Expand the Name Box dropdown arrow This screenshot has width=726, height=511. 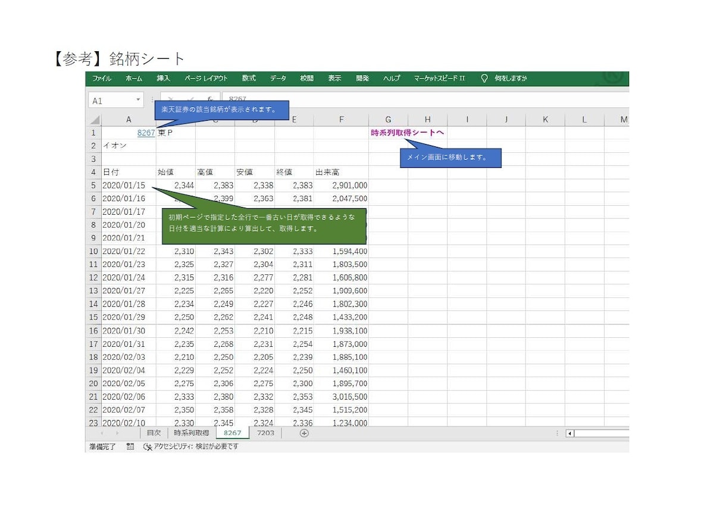tap(138, 101)
